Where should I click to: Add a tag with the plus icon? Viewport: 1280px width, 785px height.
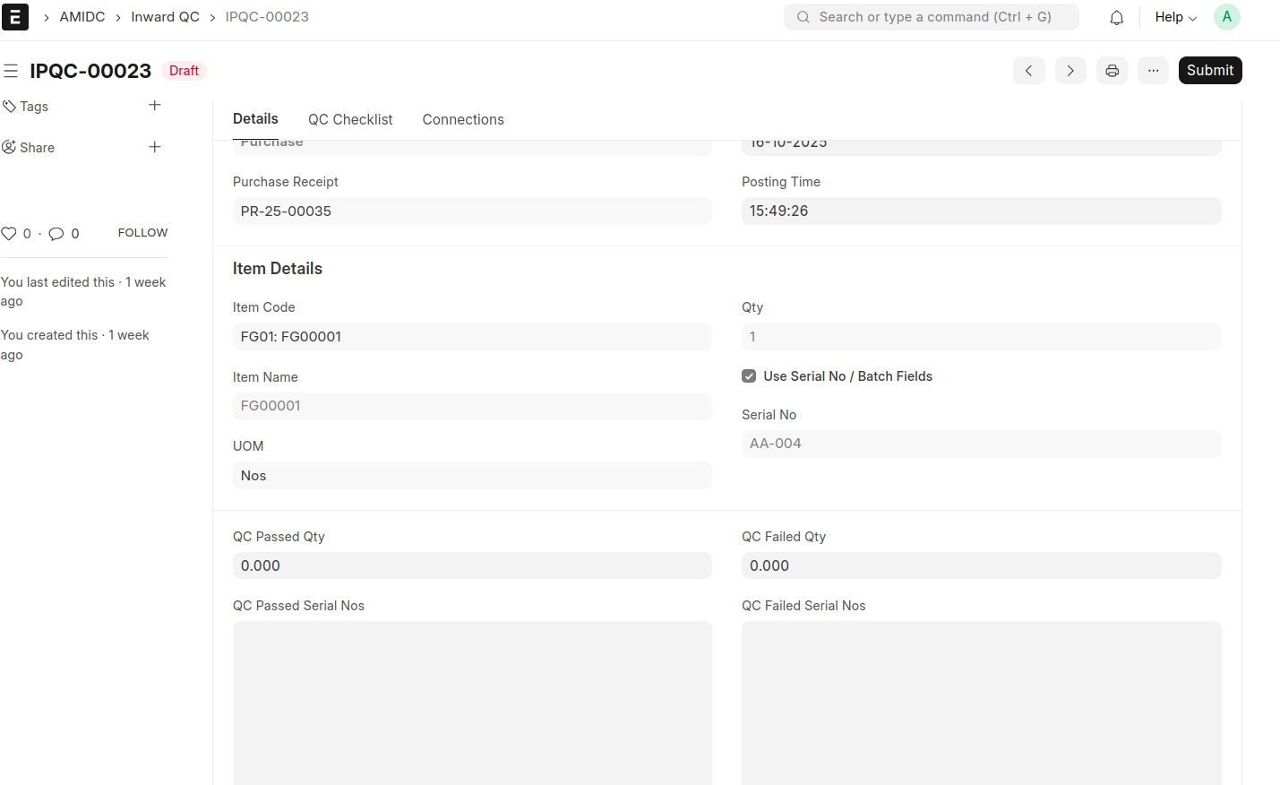click(154, 106)
